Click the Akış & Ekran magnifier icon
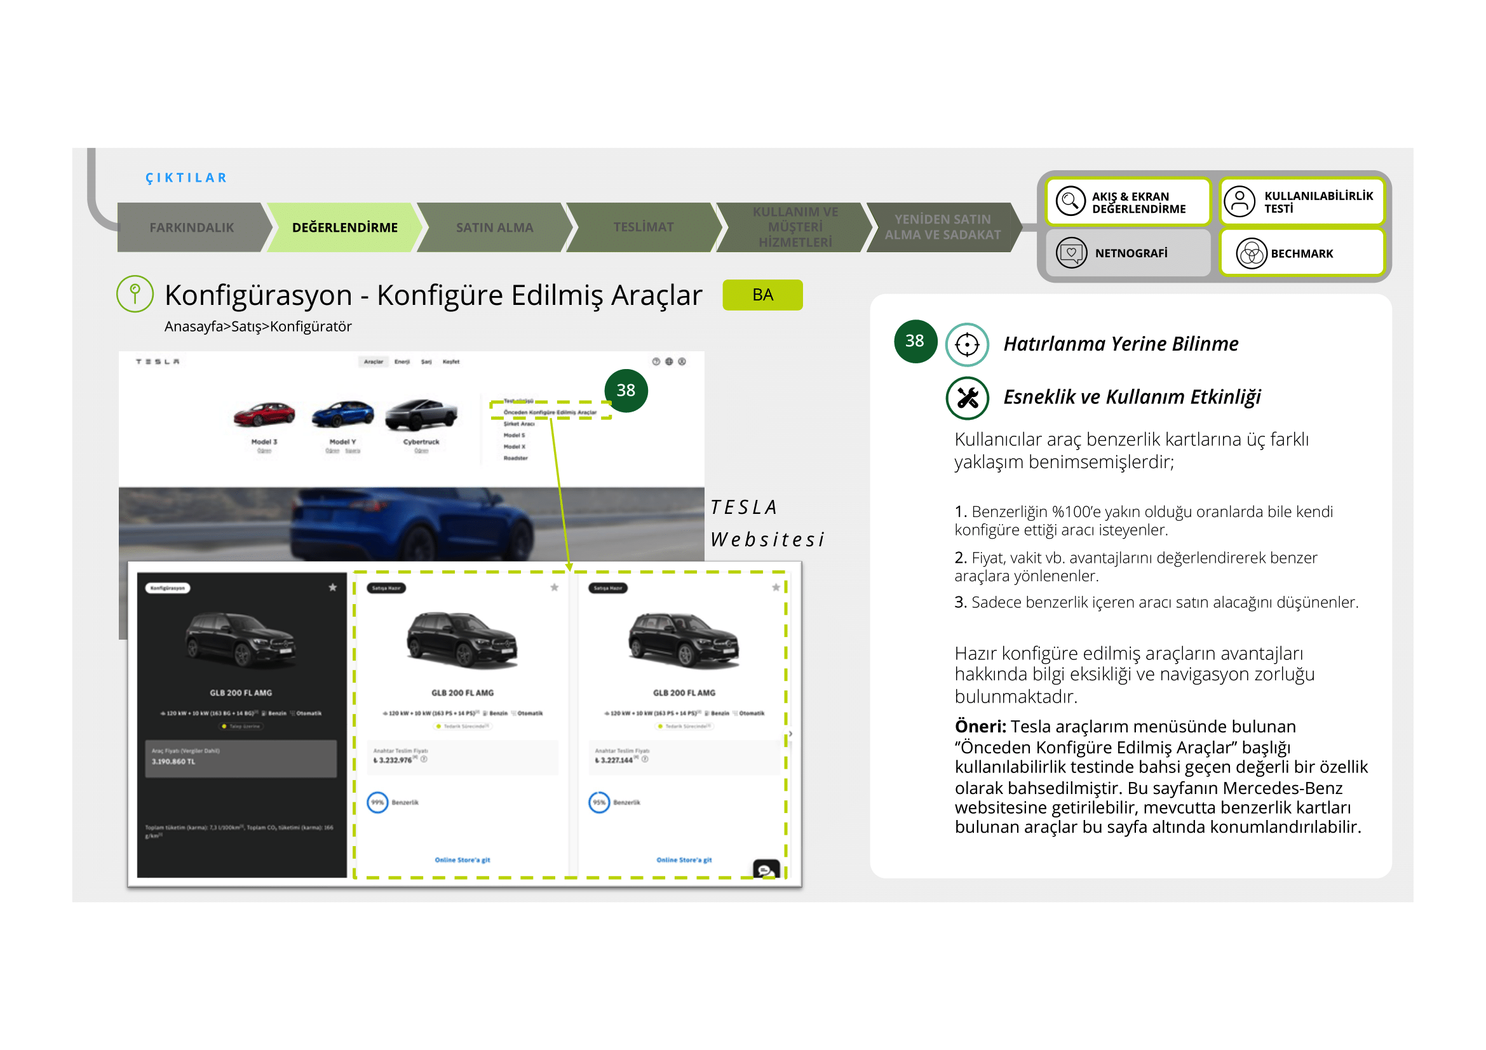This screenshot has height=1050, width=1486. pyautogui.click(x=1070, y=201)
